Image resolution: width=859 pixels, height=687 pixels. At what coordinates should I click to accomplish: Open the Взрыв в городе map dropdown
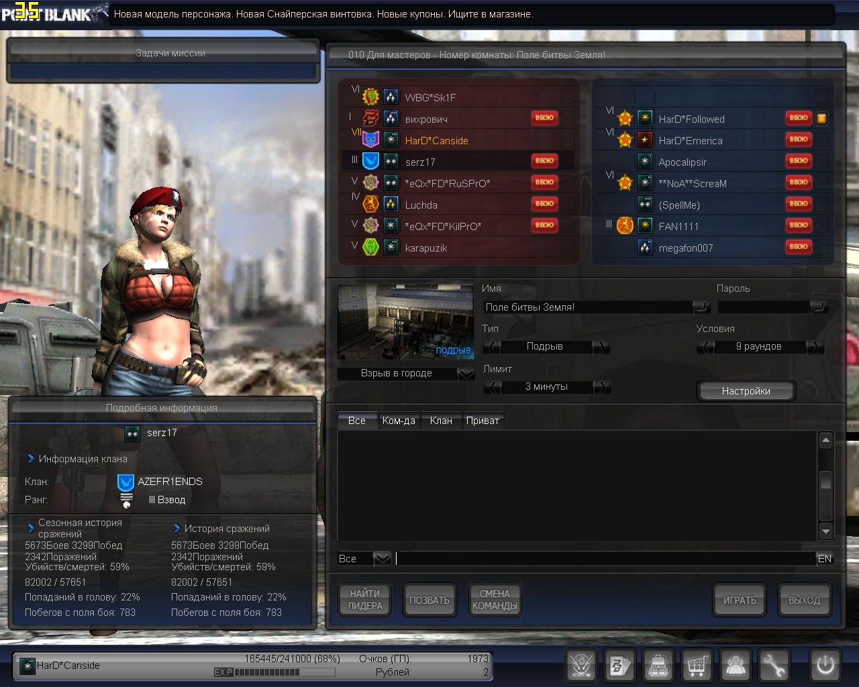click(466, 374)
